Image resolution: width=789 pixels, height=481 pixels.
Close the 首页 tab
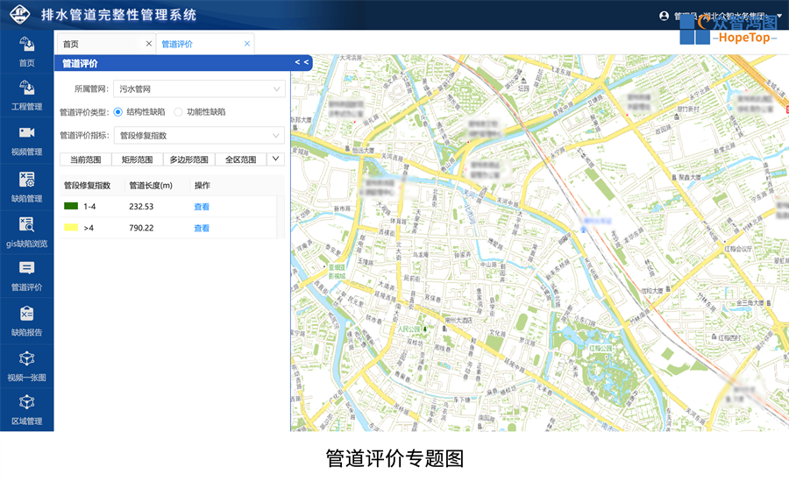(149, 44)
